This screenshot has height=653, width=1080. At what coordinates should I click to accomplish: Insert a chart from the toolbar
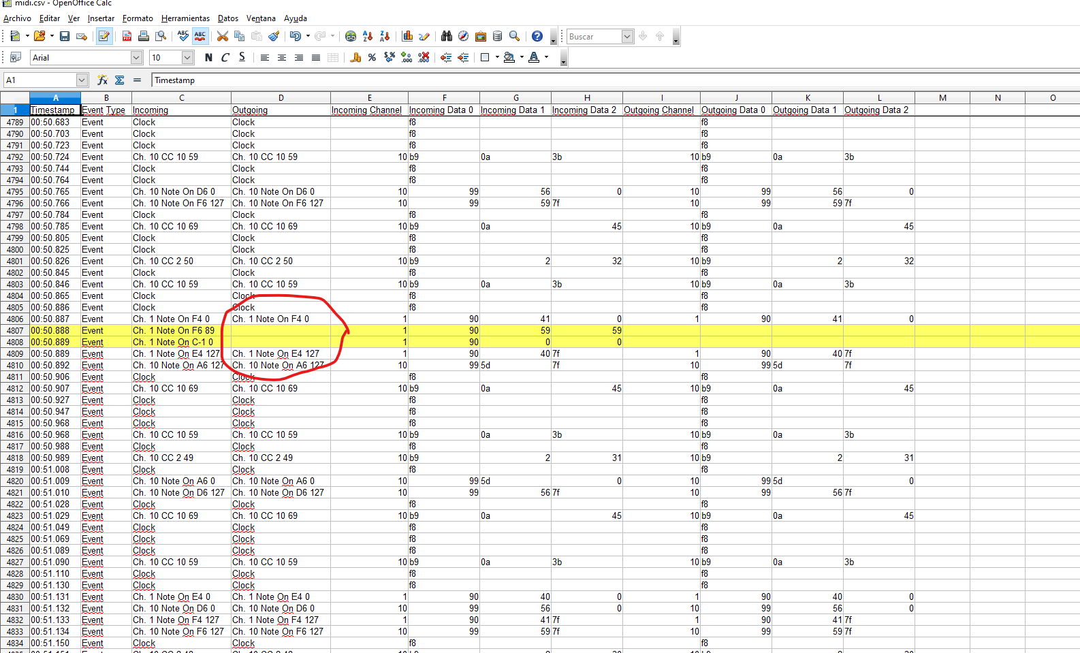click(407, 36)
